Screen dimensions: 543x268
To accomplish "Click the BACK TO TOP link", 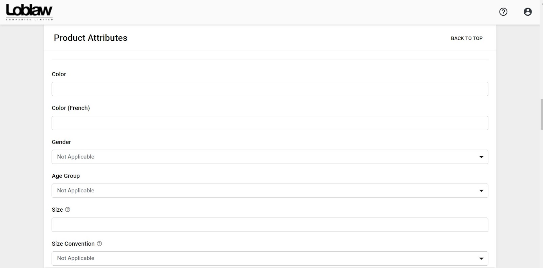I will [466, 38].
